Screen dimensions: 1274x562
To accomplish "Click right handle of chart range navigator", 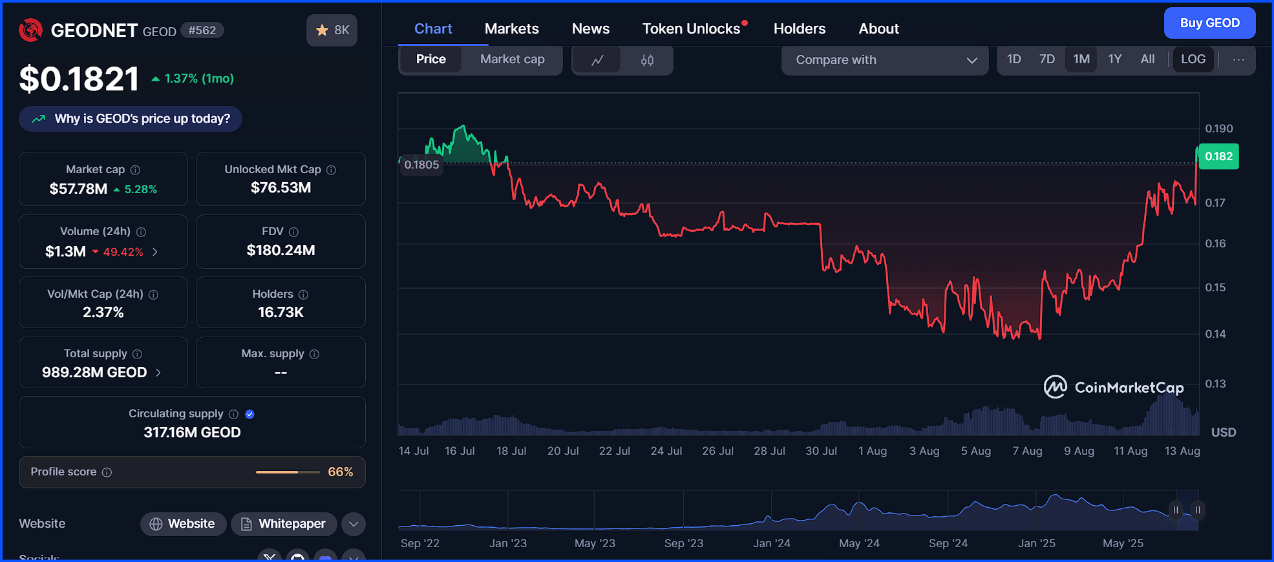I will [x=1198, y=510].
